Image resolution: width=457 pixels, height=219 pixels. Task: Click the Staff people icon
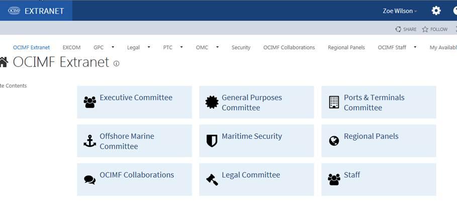(x=334, y=179)
